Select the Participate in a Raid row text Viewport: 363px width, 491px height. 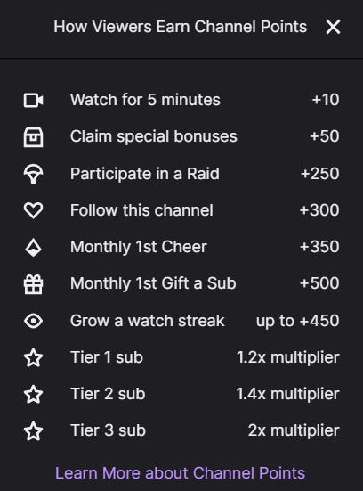click(x=145, y=174)
